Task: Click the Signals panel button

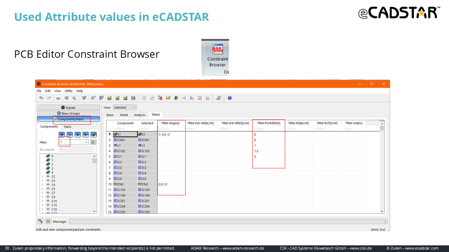Action: (68, 107)
